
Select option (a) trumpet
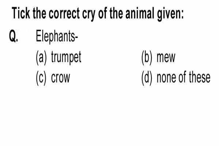[x=58, y=58]
